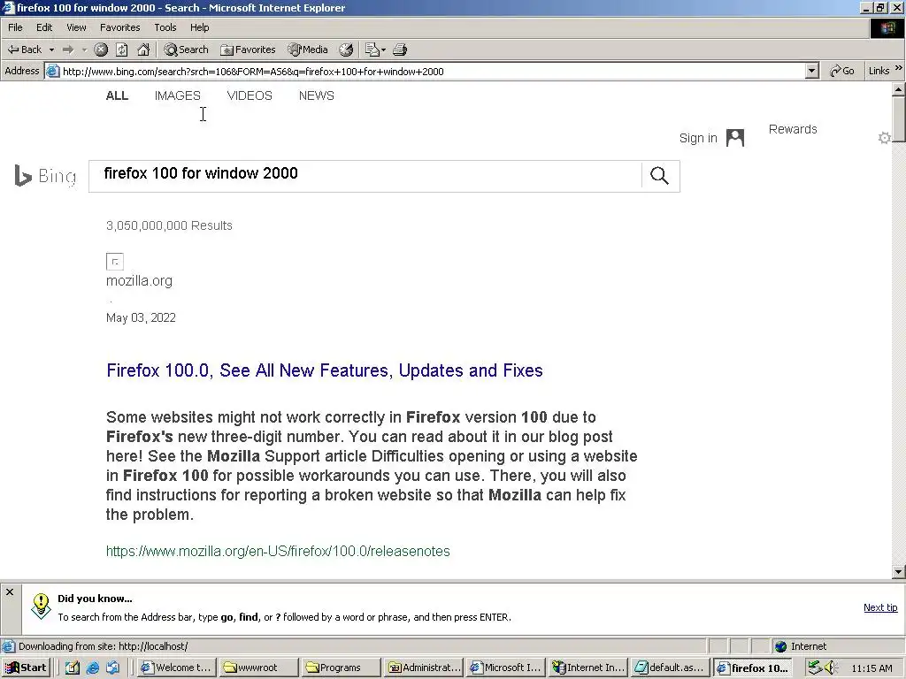Click the first quick launch notepad icon
The height and width of the screenshot is (679, 906).
click(x=73, y=668)
